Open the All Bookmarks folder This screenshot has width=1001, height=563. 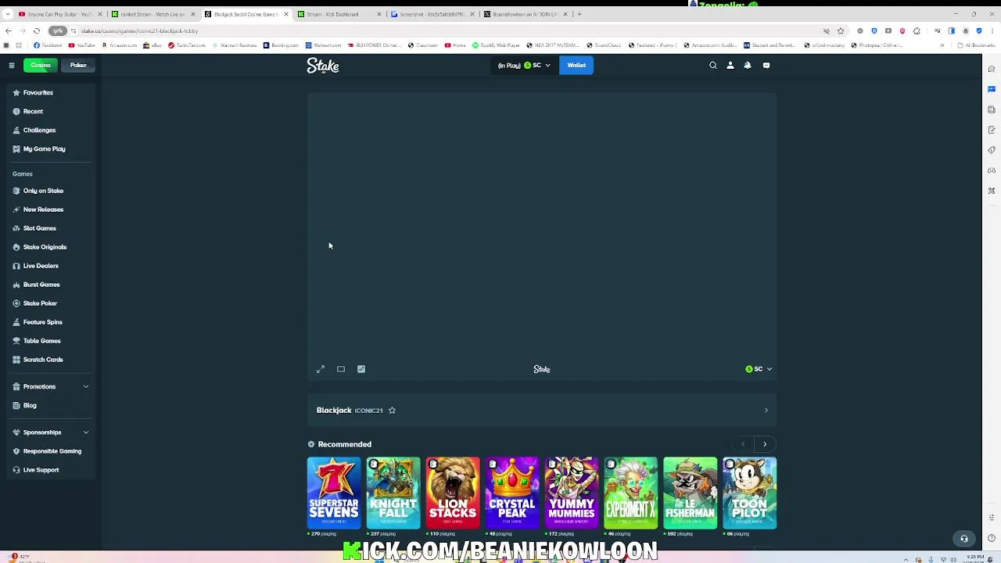[x=977, y=45]
